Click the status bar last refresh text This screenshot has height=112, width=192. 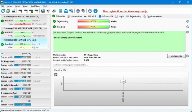click(x=24, y=110)
